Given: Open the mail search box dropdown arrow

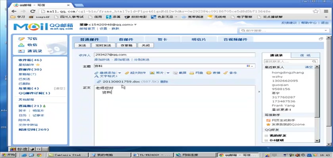Looking at the screenshot, I should click(x=326, y=31).
